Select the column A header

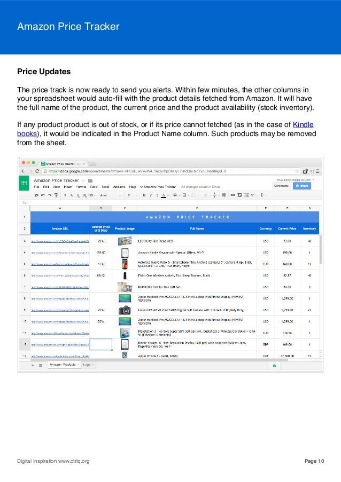[x=60, y=208]
